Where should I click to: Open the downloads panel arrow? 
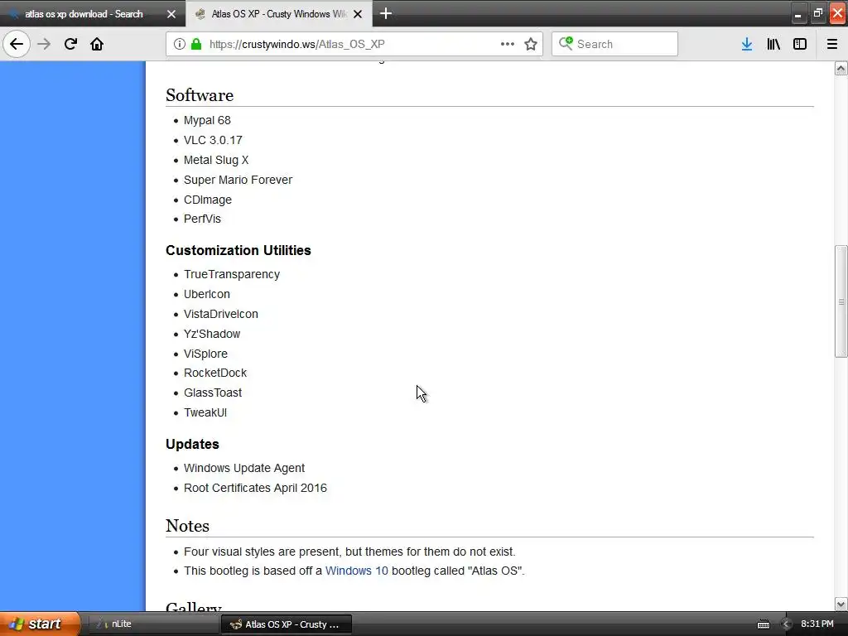tap(747, 44)
